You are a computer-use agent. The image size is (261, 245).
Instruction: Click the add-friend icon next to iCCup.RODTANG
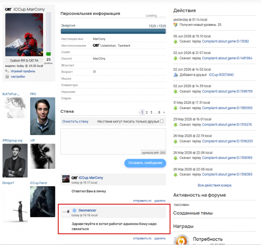click(176, 75)
